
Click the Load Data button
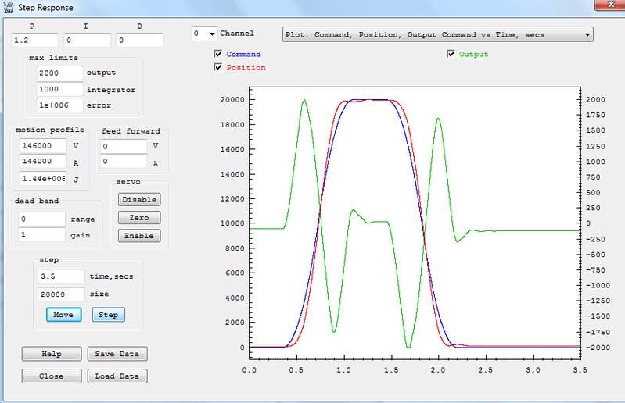[117, 376]
